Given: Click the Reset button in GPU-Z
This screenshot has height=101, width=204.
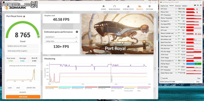Looking at the screenshot, I should tap(199, 78).
